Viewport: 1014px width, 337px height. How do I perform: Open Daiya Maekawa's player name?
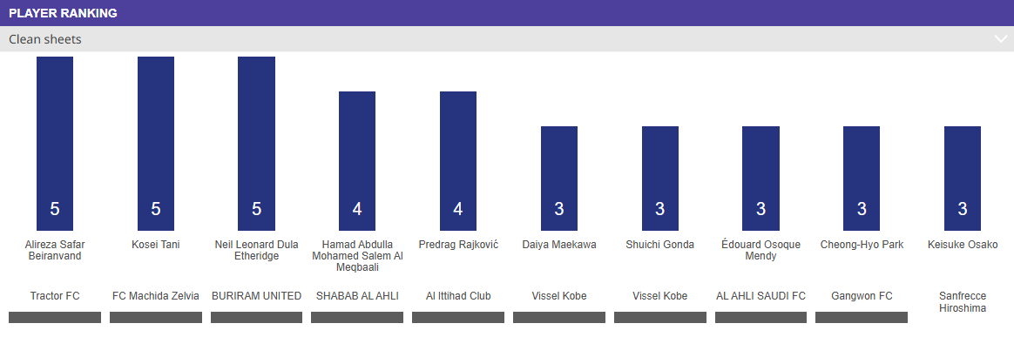click(559, 245)
